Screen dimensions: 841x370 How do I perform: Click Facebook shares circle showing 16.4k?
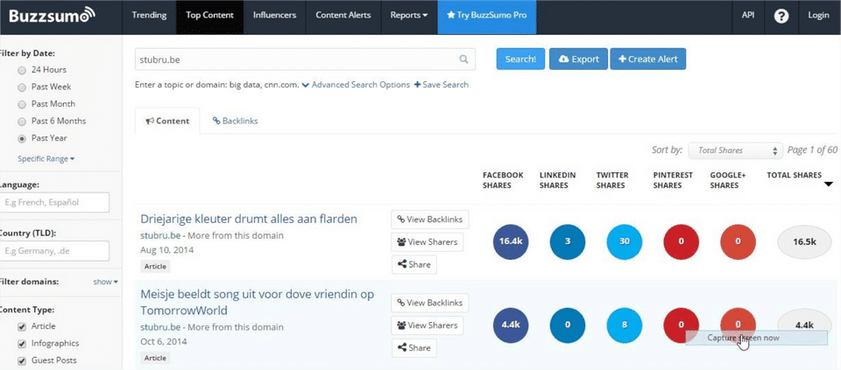click(511, 241)
